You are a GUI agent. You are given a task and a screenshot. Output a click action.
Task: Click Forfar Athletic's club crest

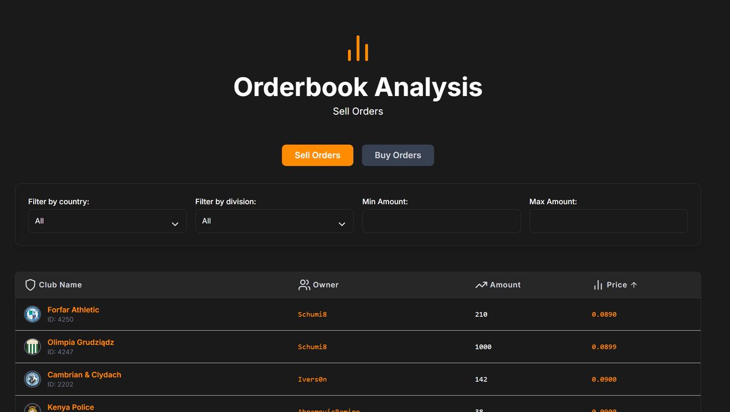(32, 314)
